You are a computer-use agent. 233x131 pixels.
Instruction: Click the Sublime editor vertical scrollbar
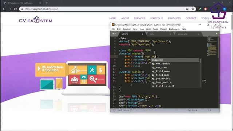(x=218, y=48)
